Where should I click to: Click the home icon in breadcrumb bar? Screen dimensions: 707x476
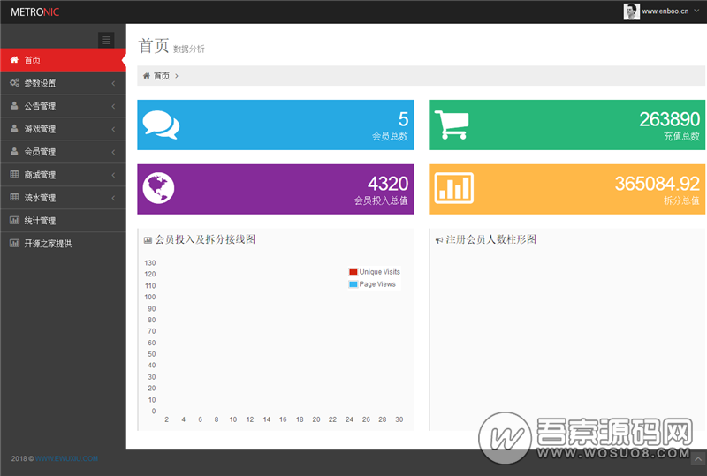pyautogui.click(x=146, y=76)
